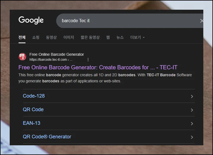Expand the 더보기 dropdown
The height and width of the screenshot is (155, 213).
137,37
